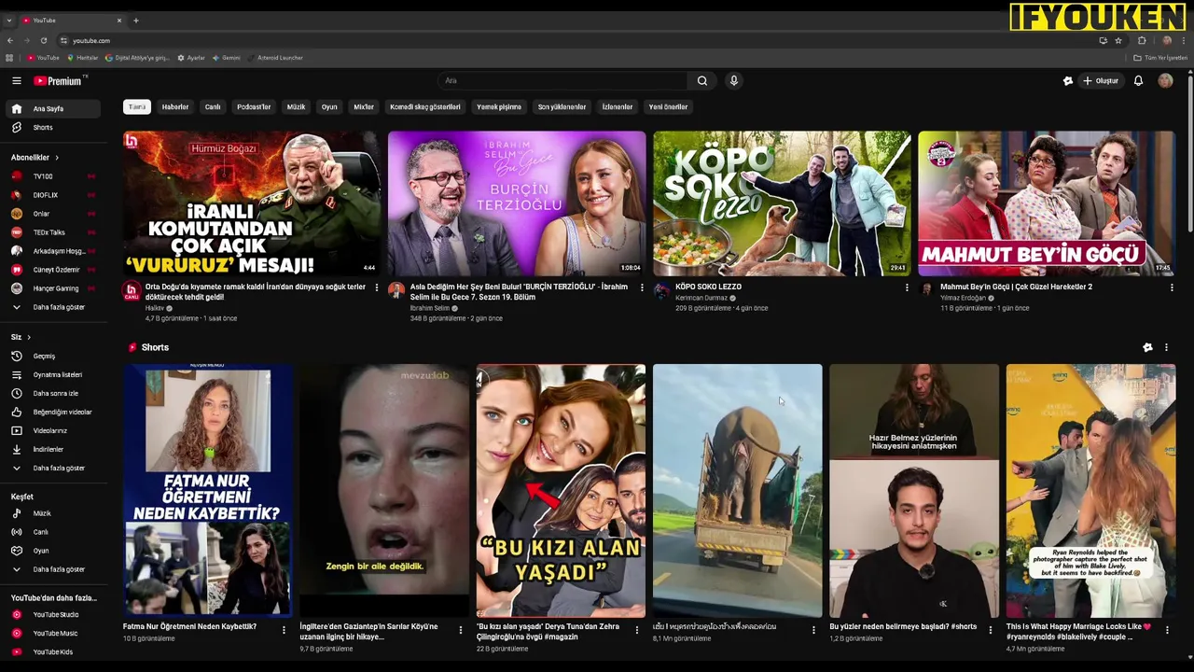
Task: Open the Shorts shelf three-dot menu
Action: [1166, 347]
